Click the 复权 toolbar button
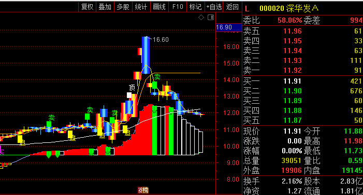Viewport: 363px width, 195px height. coord(88,7)
